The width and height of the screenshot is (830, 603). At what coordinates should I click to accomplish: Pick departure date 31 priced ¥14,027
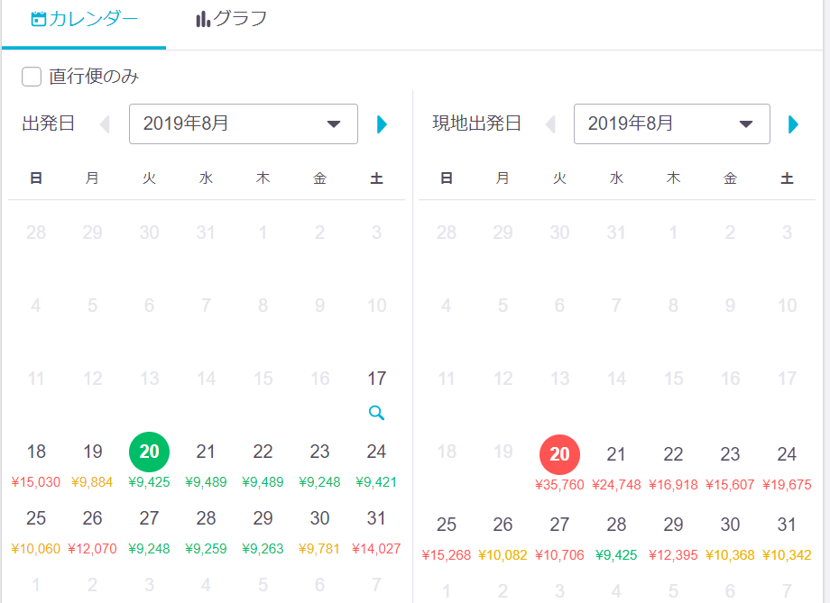[x=376, y=532]
